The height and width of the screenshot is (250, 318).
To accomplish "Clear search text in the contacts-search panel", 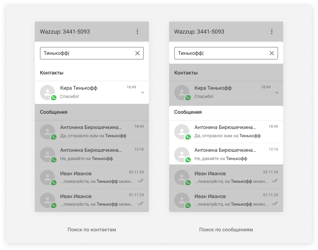I will [x=137, y=53].
